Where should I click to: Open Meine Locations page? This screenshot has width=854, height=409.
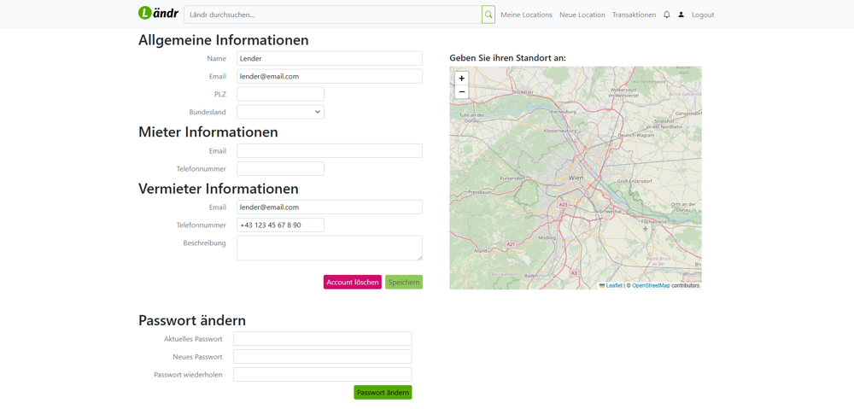(x=526, y=15)
